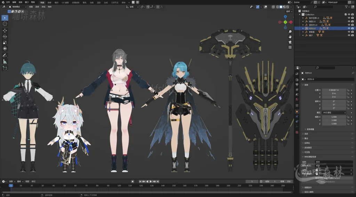Open the World properties tab
Image resolution: width=356 pixels, height=197 pixels.
coord(297,99)
